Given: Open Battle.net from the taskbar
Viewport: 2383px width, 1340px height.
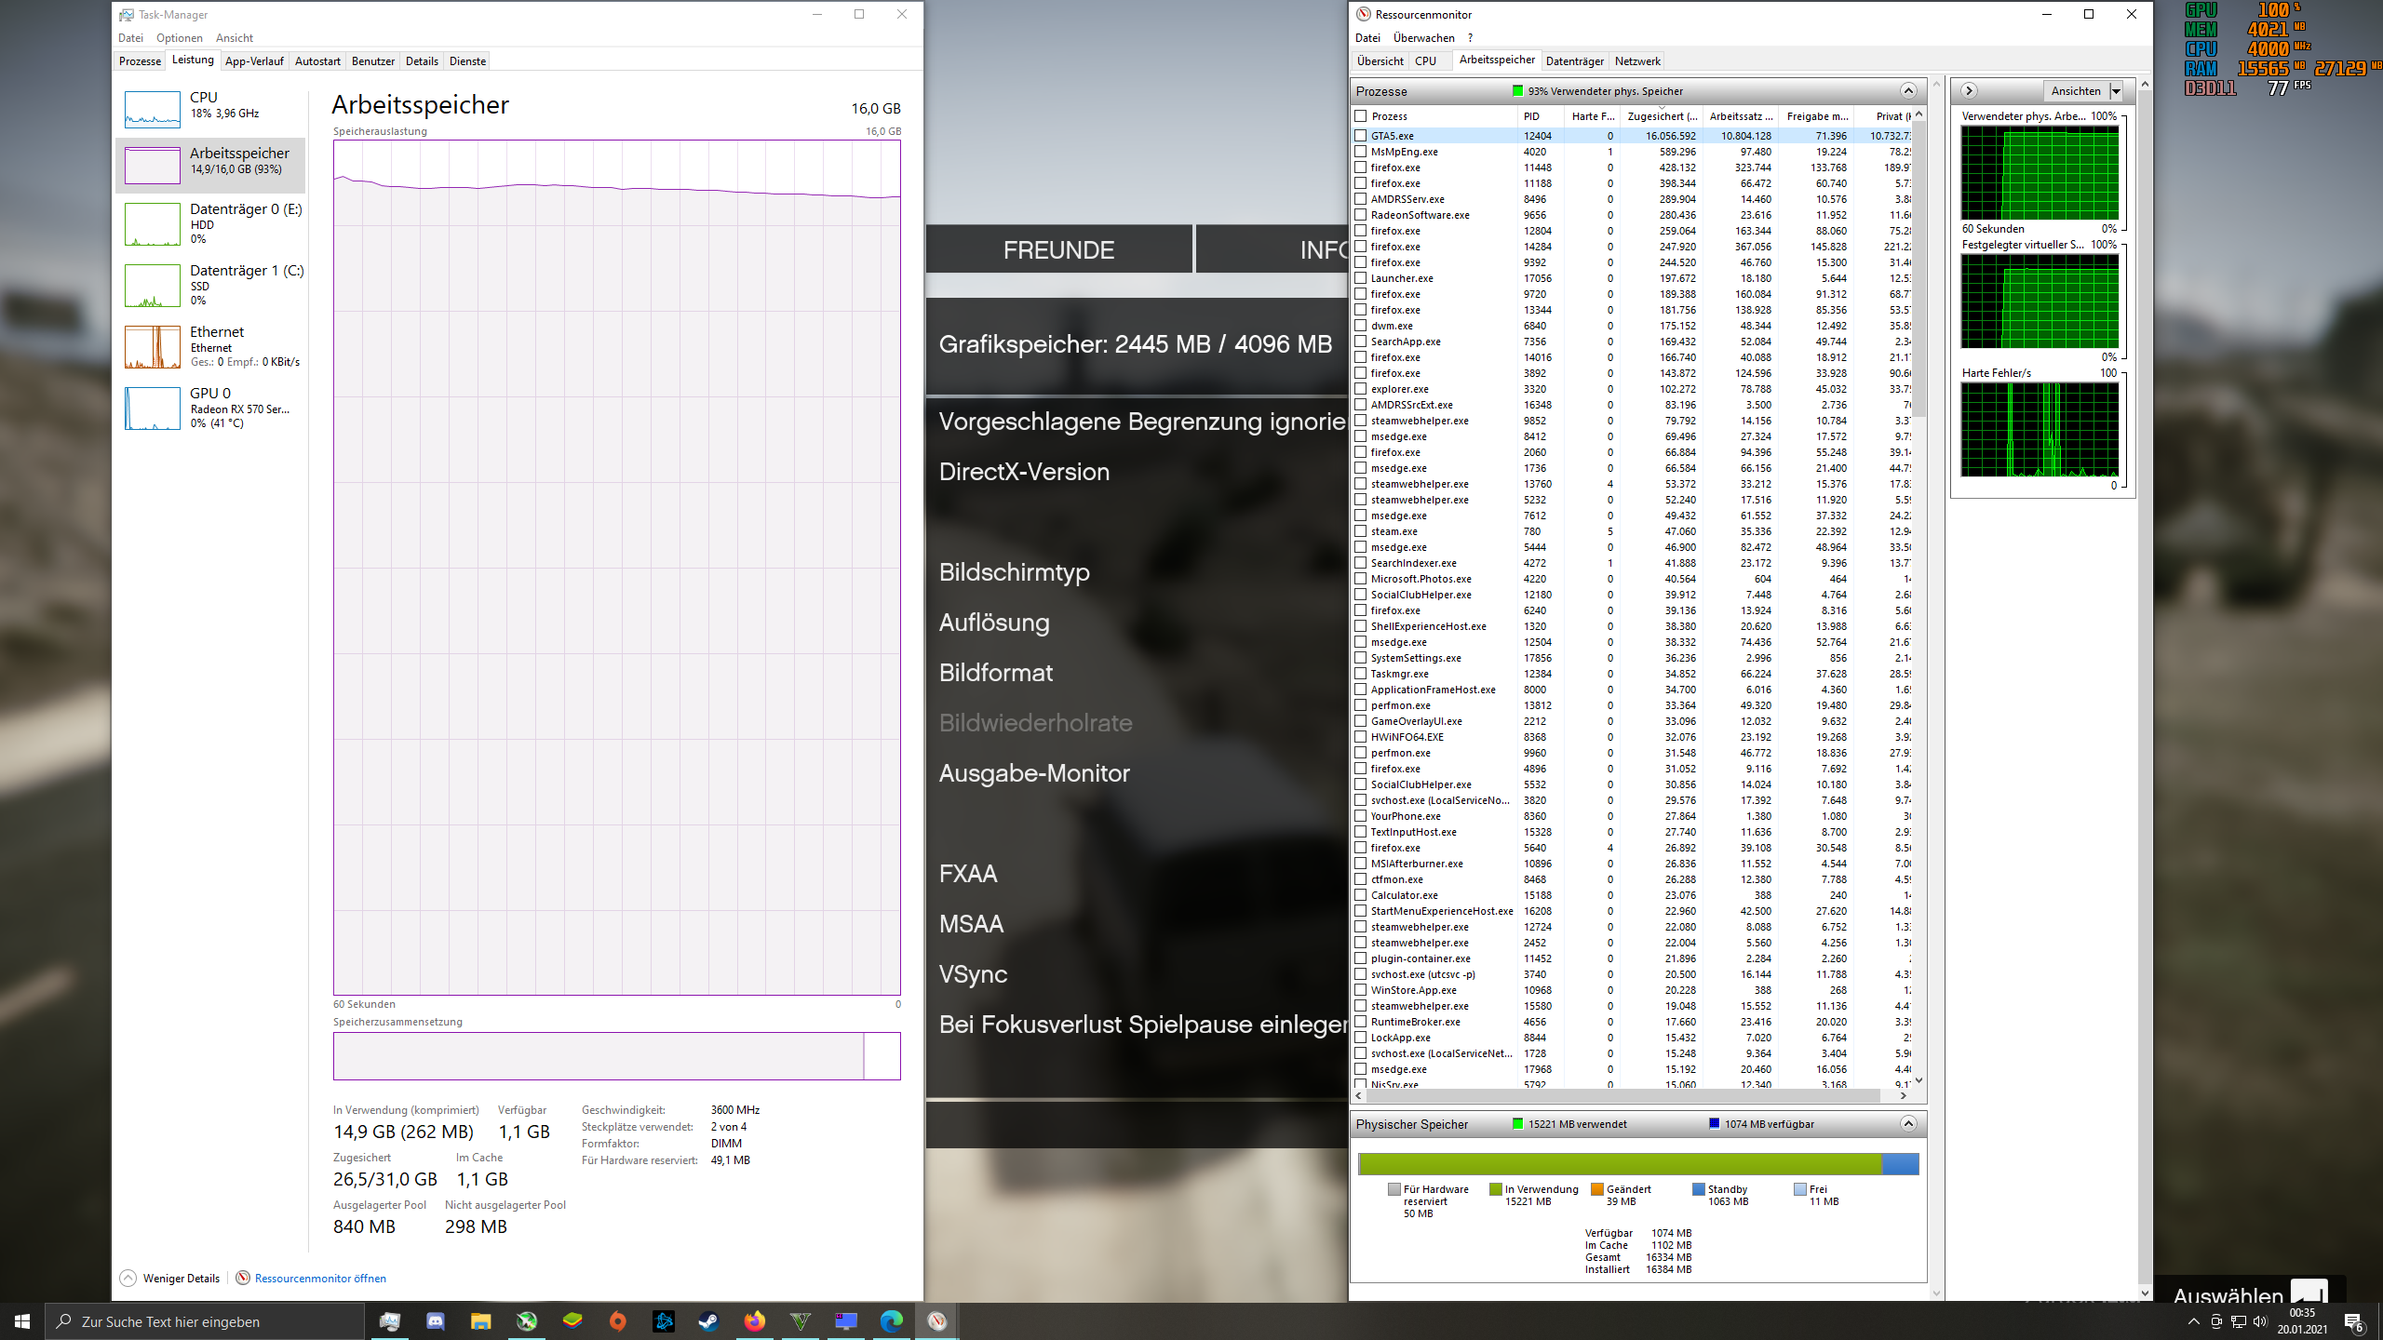Looking at the screenshot, I should pyautogui.click(x=663, y=1321).
